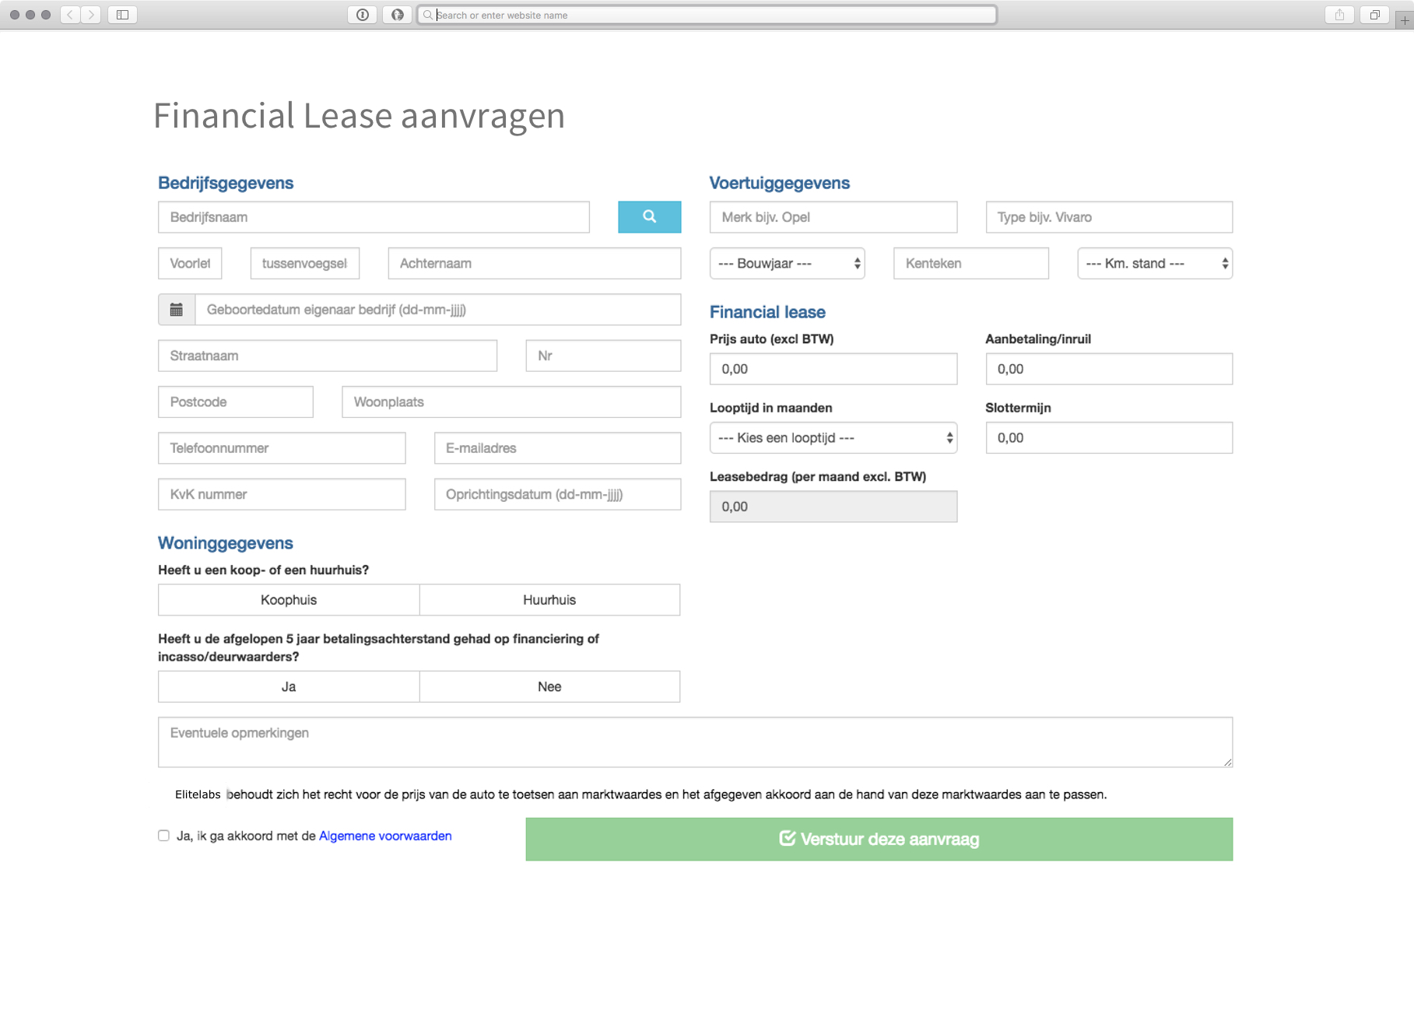Toggle the Safari sidebar icon
This screenshot has height=1031, width=1414.
coord(122,15)
